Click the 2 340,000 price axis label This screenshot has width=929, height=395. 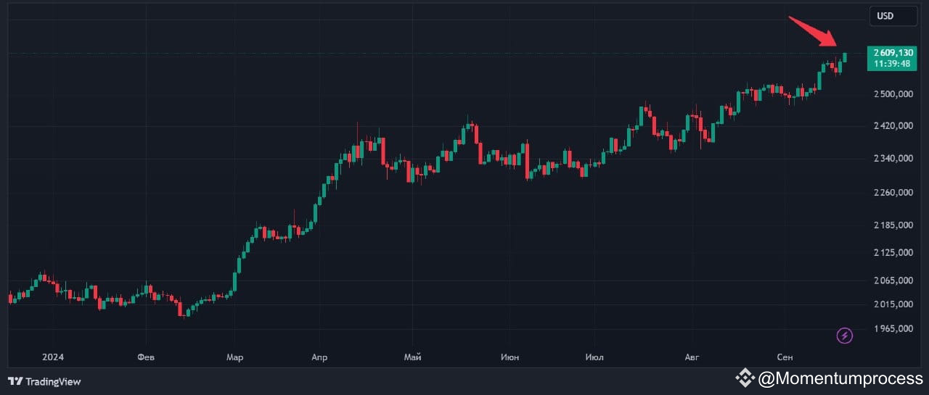(x=893, y=159)
